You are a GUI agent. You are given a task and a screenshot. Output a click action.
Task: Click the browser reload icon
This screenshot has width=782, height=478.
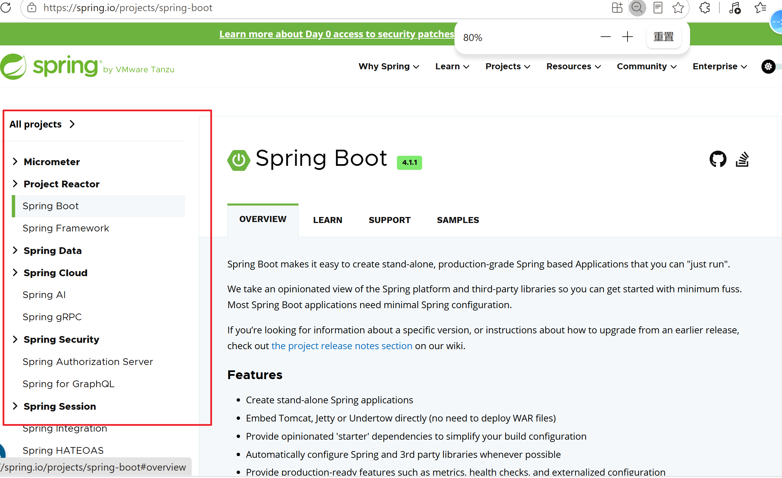[x=6, y=7]
